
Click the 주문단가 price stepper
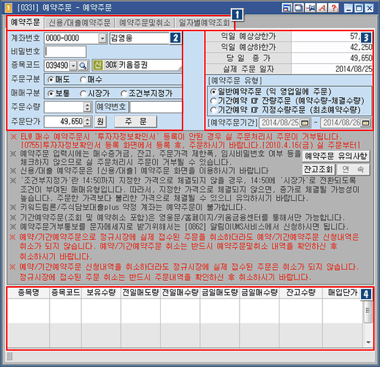pyautogui.click(x=88, y=121)
